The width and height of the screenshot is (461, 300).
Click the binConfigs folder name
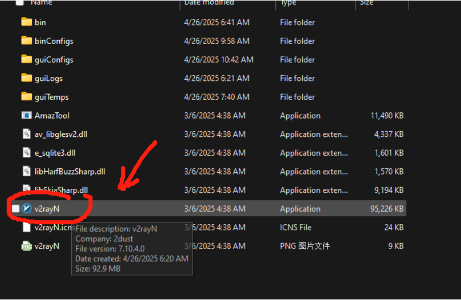(54, 41)
